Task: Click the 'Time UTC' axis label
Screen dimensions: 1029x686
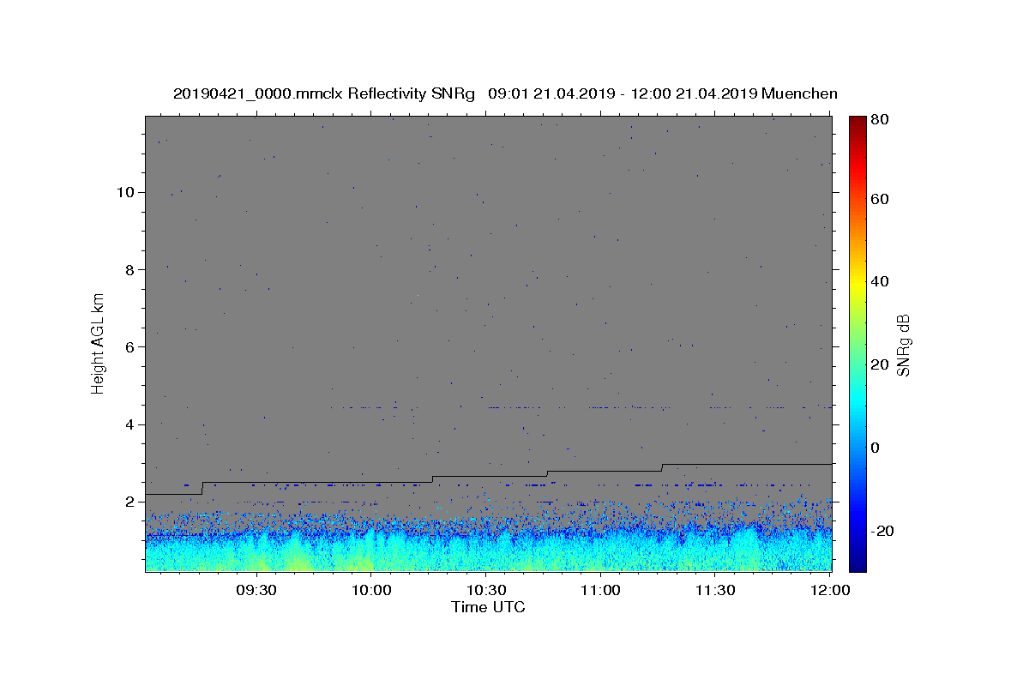Action: click(x=488, y=607)
